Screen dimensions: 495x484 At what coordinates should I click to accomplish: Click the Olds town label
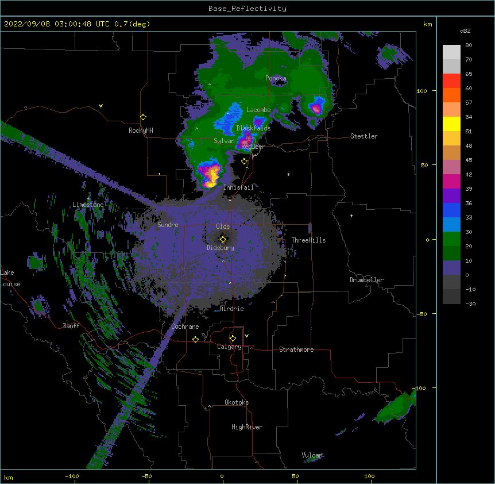tap(223, 226)
